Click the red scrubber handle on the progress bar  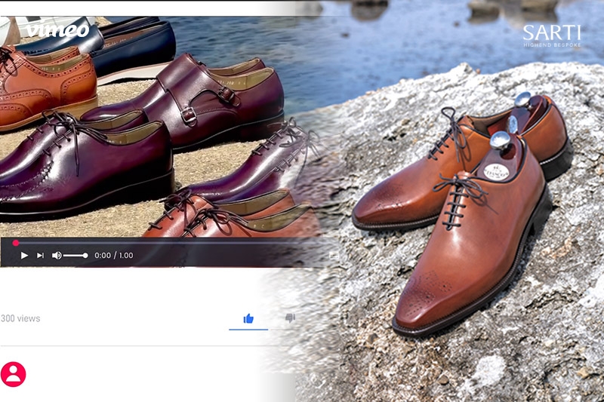tap(15, 243)
